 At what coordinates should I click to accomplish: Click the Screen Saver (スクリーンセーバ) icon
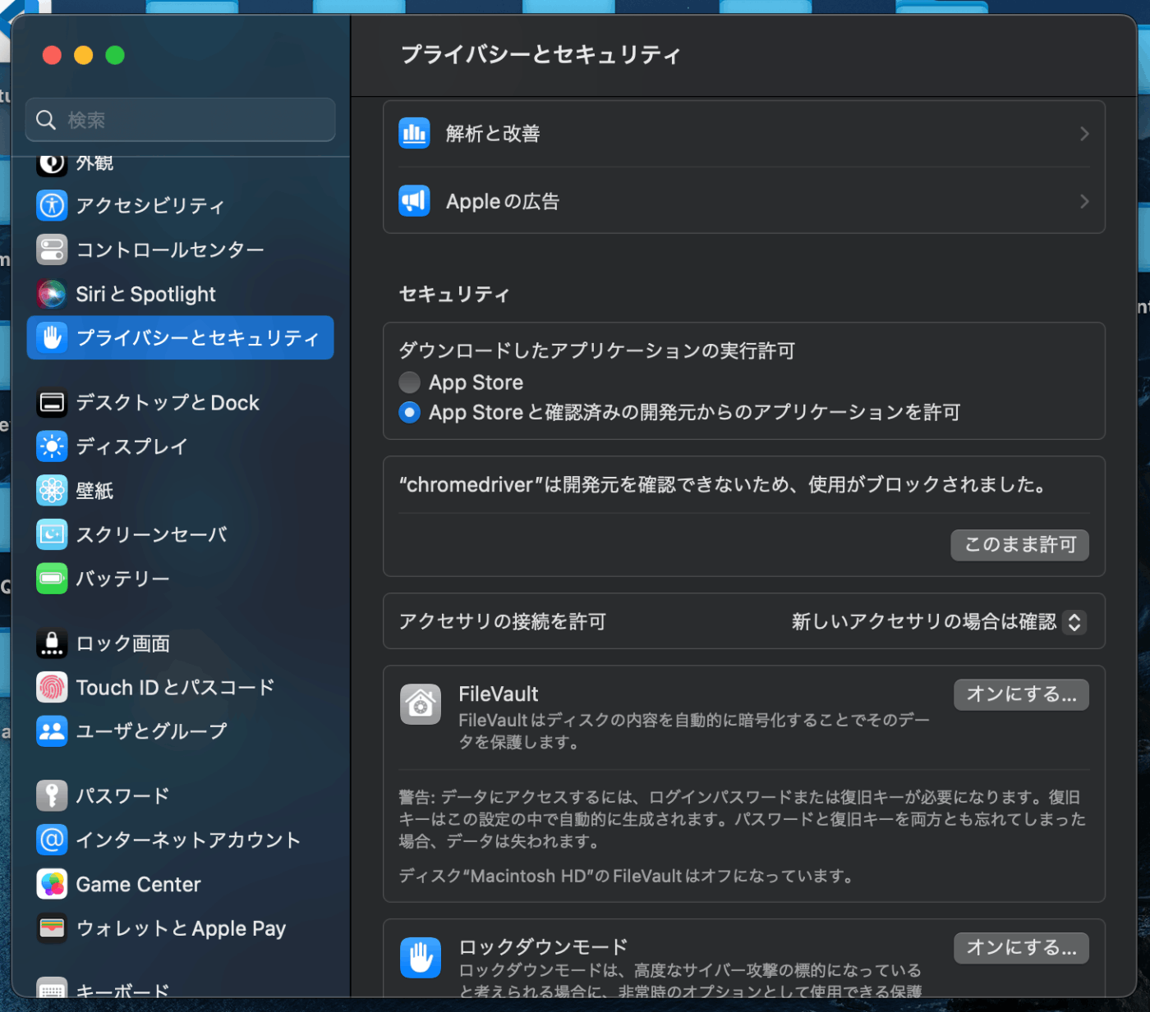(x=52, y=534)
